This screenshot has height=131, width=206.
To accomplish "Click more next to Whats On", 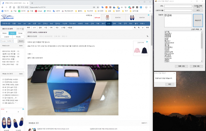I will [21, 74].
